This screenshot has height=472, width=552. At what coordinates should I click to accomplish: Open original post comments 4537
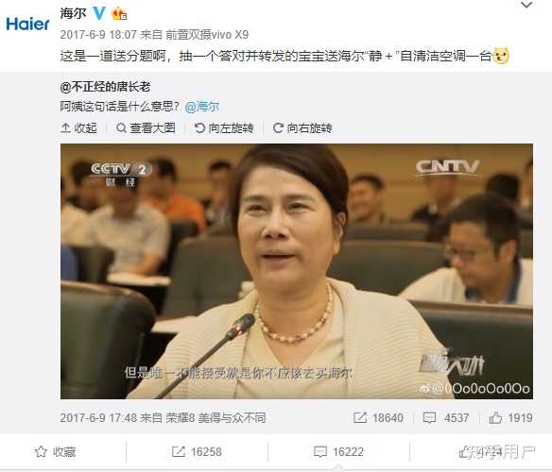tap(446, 418)
